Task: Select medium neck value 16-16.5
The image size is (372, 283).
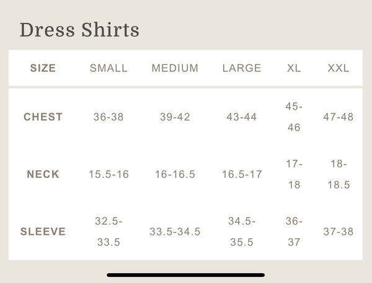Action: pyautogui.click(x=175, y=175)
